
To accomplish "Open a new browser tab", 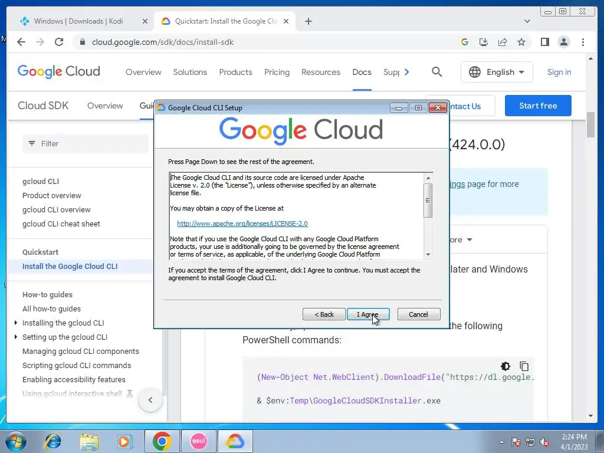I will coord(308,21).
